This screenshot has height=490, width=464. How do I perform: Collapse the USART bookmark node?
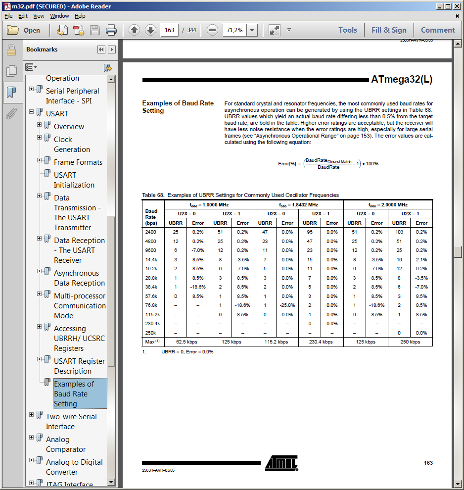point(32,111)
